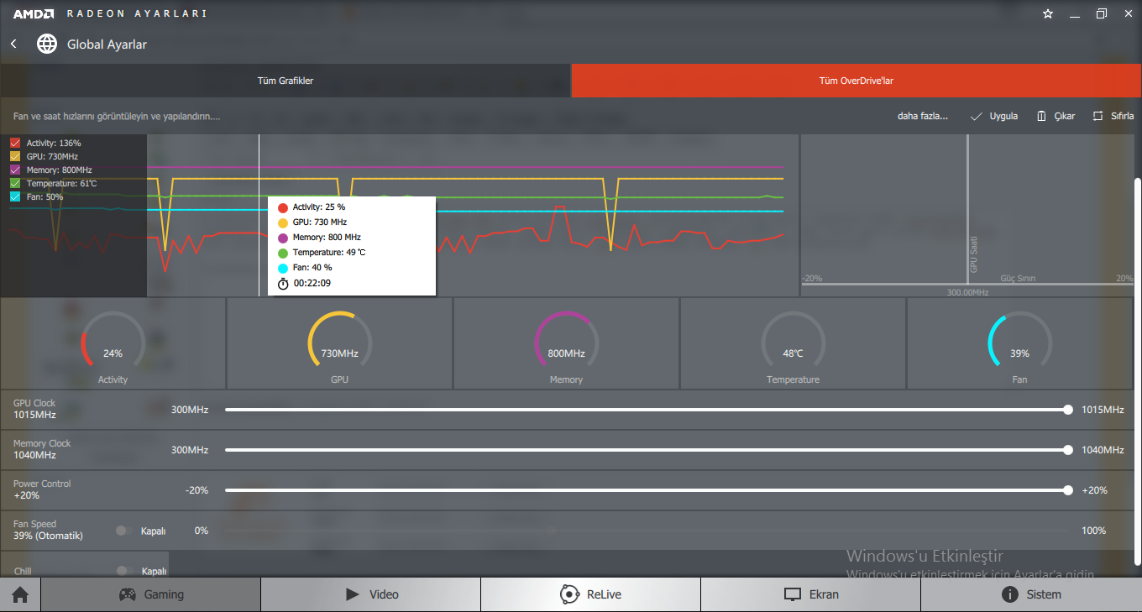
Task: Open the Video section
Action: click(x=371, y=594)
